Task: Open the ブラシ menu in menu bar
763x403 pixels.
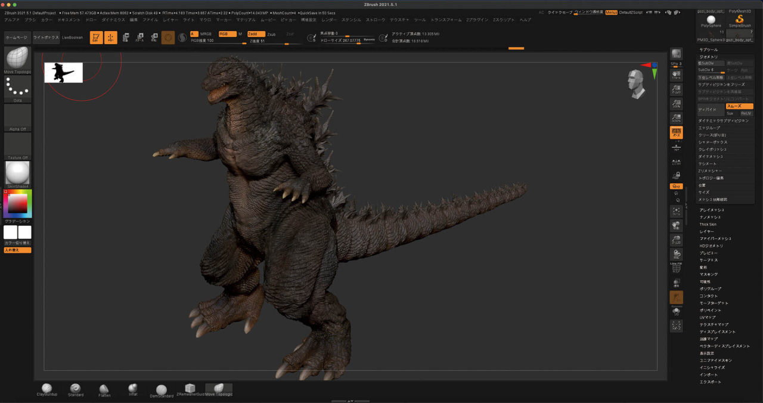Action: click(30, 20)
